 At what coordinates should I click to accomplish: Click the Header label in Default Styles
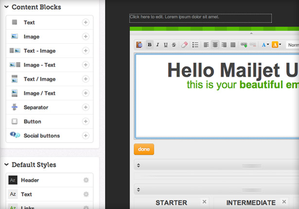tap(30, 180)
